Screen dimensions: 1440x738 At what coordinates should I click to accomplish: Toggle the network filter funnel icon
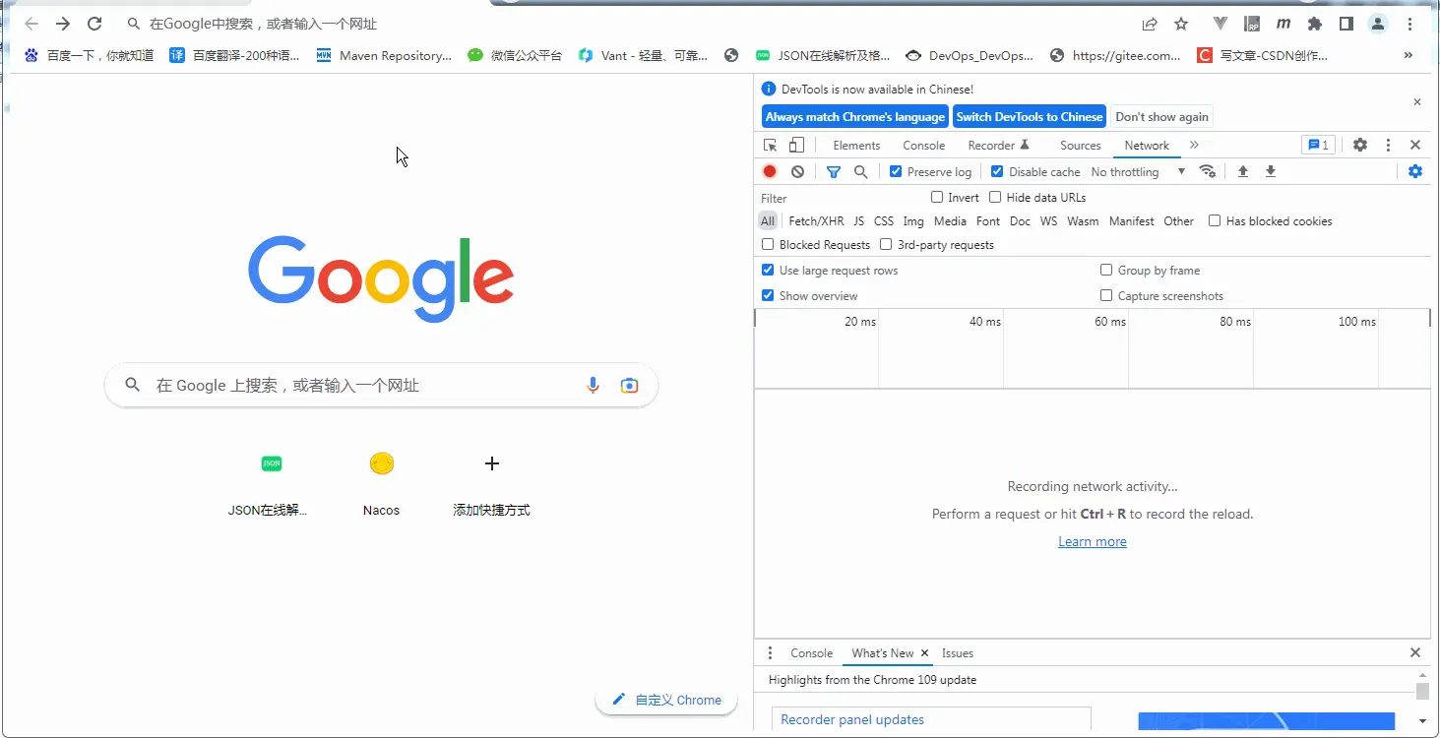pos(834,171)
